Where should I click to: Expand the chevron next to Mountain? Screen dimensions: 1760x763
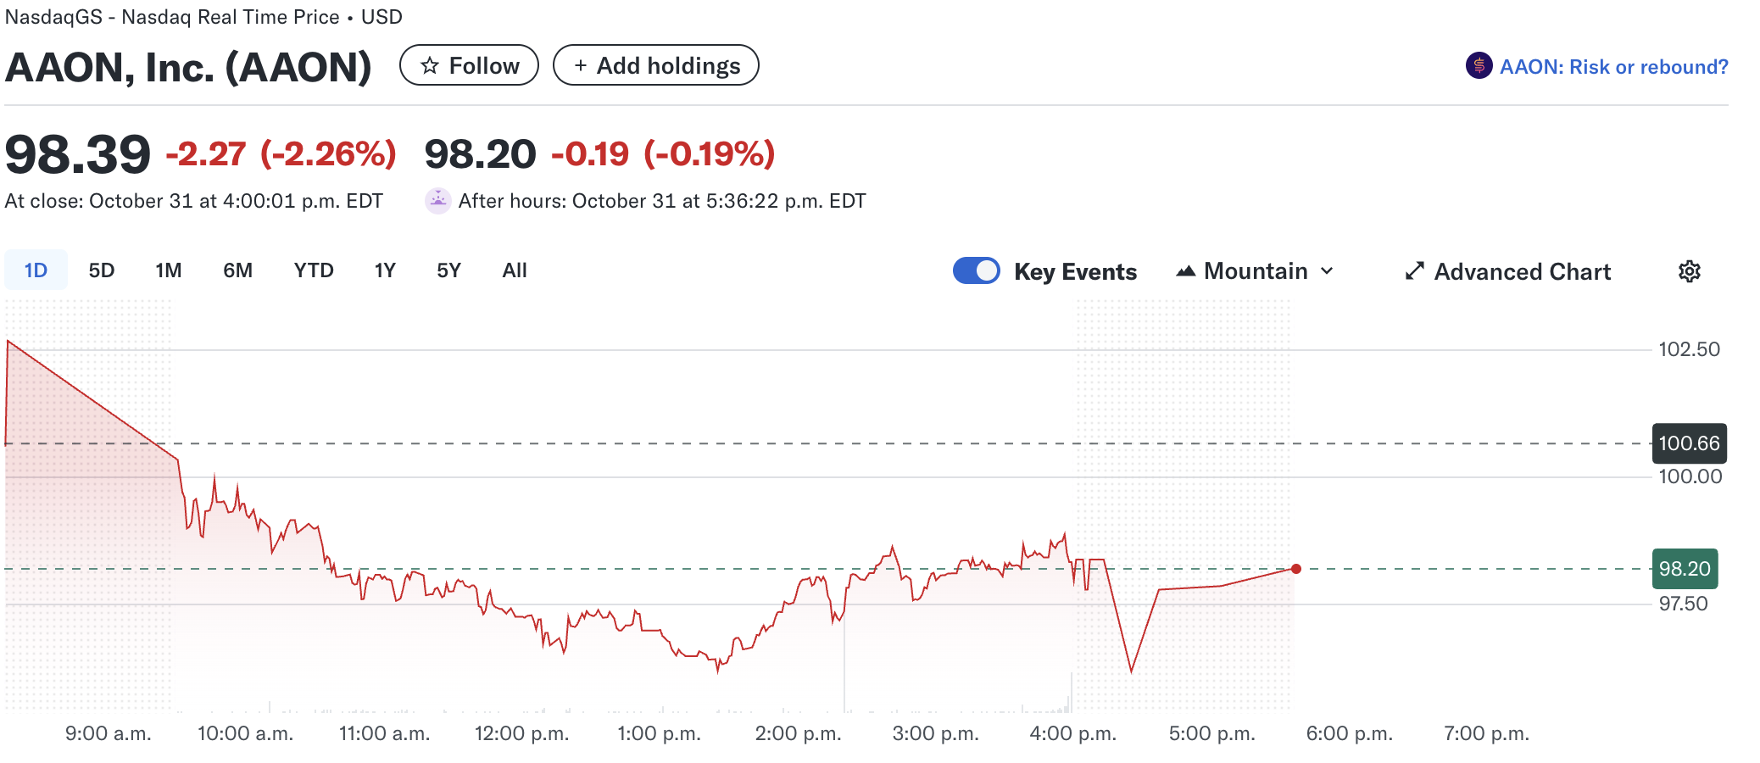coord(1327,271)
